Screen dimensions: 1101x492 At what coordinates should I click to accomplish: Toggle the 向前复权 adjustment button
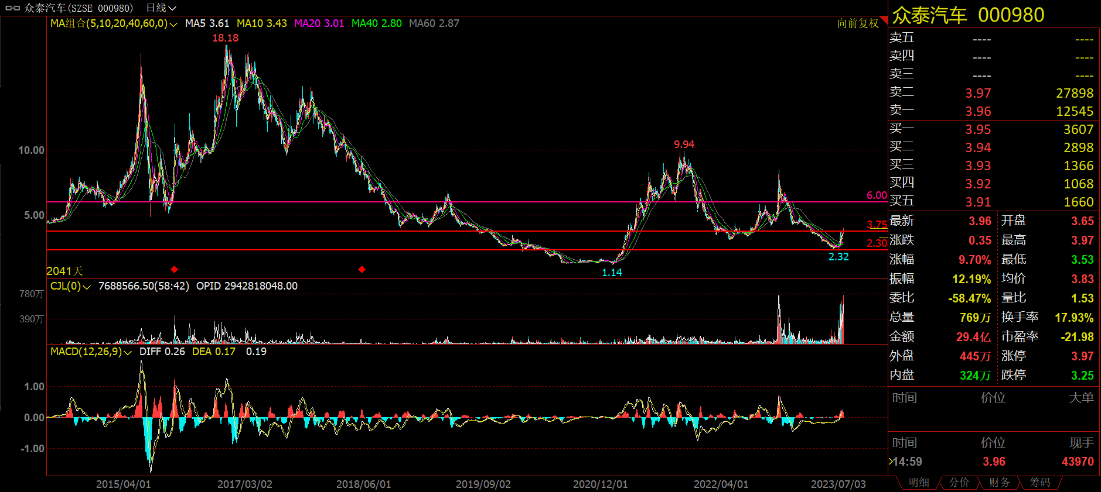coord(858,23)
